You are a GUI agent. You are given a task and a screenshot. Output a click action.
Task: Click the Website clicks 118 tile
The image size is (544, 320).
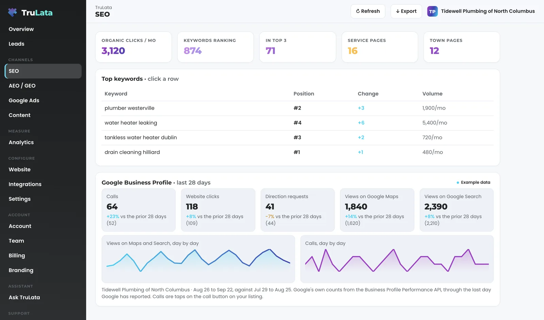[x=218, y=210]
